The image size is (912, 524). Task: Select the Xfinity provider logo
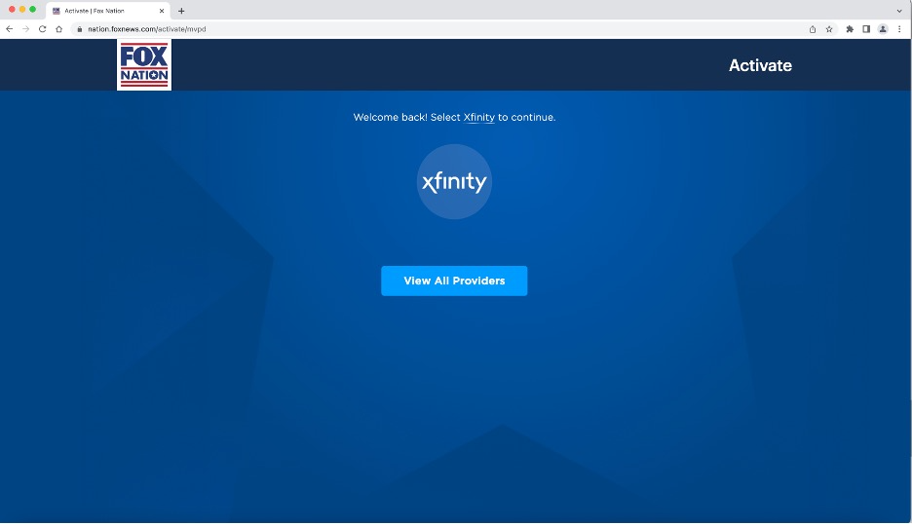454,182
